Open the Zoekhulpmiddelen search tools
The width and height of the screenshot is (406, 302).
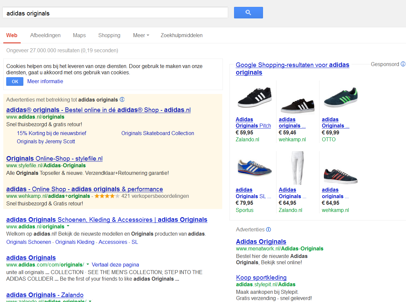pyautogui.click(x=181, y=35)
